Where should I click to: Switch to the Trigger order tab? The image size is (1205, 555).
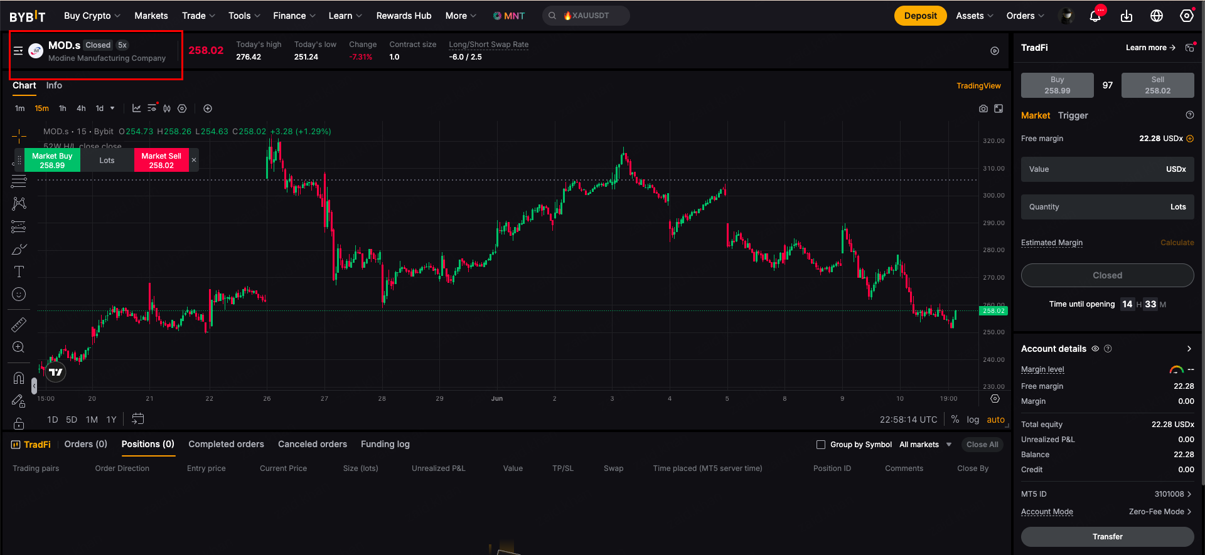pyautogui.click(x=1073, y=115)
